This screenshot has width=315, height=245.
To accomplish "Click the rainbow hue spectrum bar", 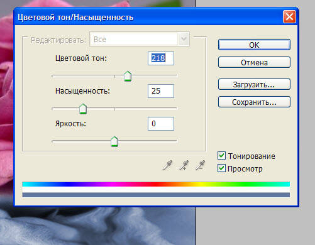I will [156, 184].
